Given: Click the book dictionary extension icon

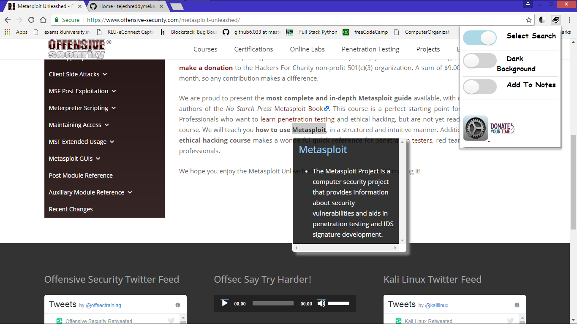Looking at the screenshot, I should point(556,20).
